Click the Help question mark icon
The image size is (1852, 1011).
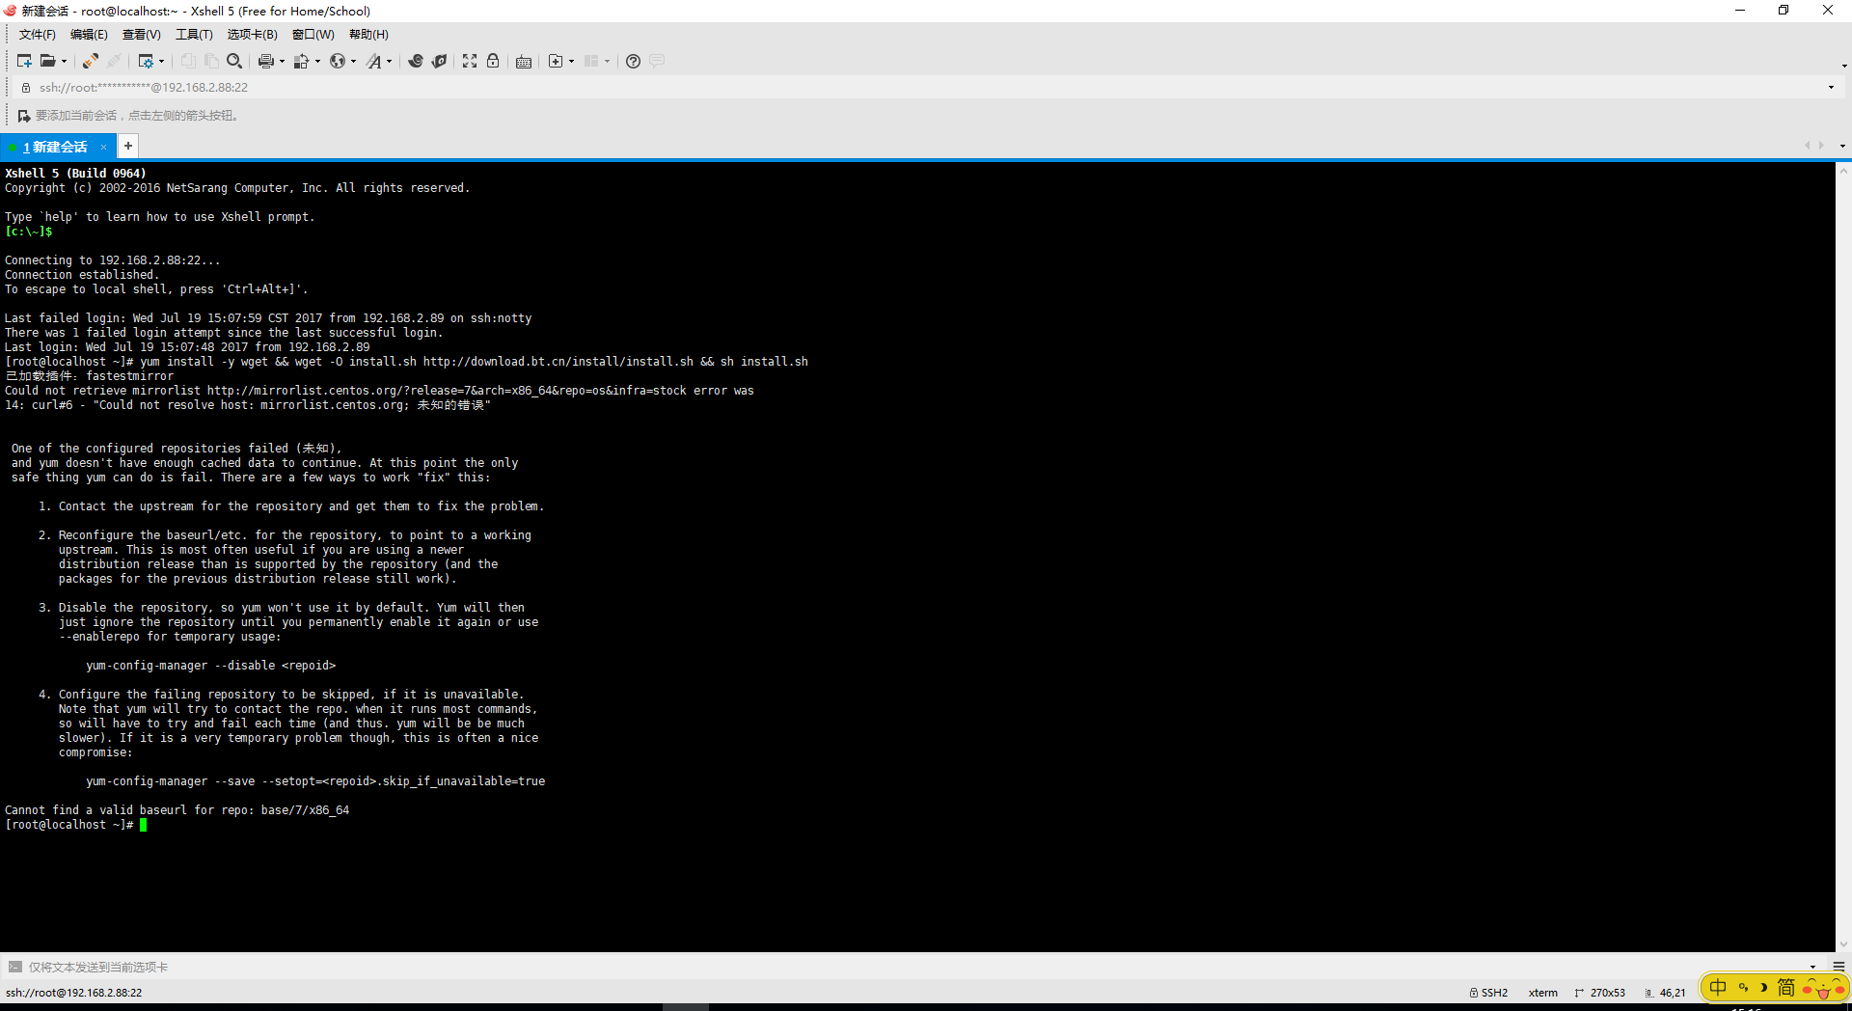click(x=633, y=61)
